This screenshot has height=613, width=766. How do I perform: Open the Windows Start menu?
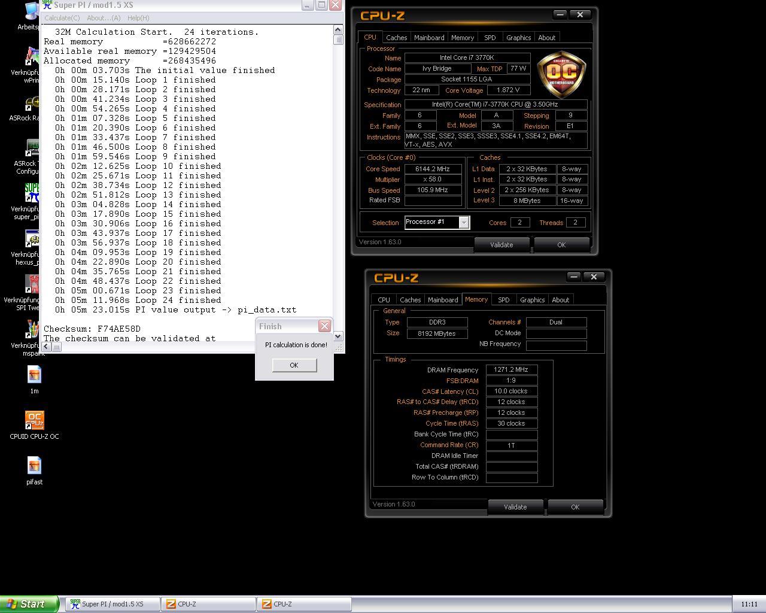29,604
